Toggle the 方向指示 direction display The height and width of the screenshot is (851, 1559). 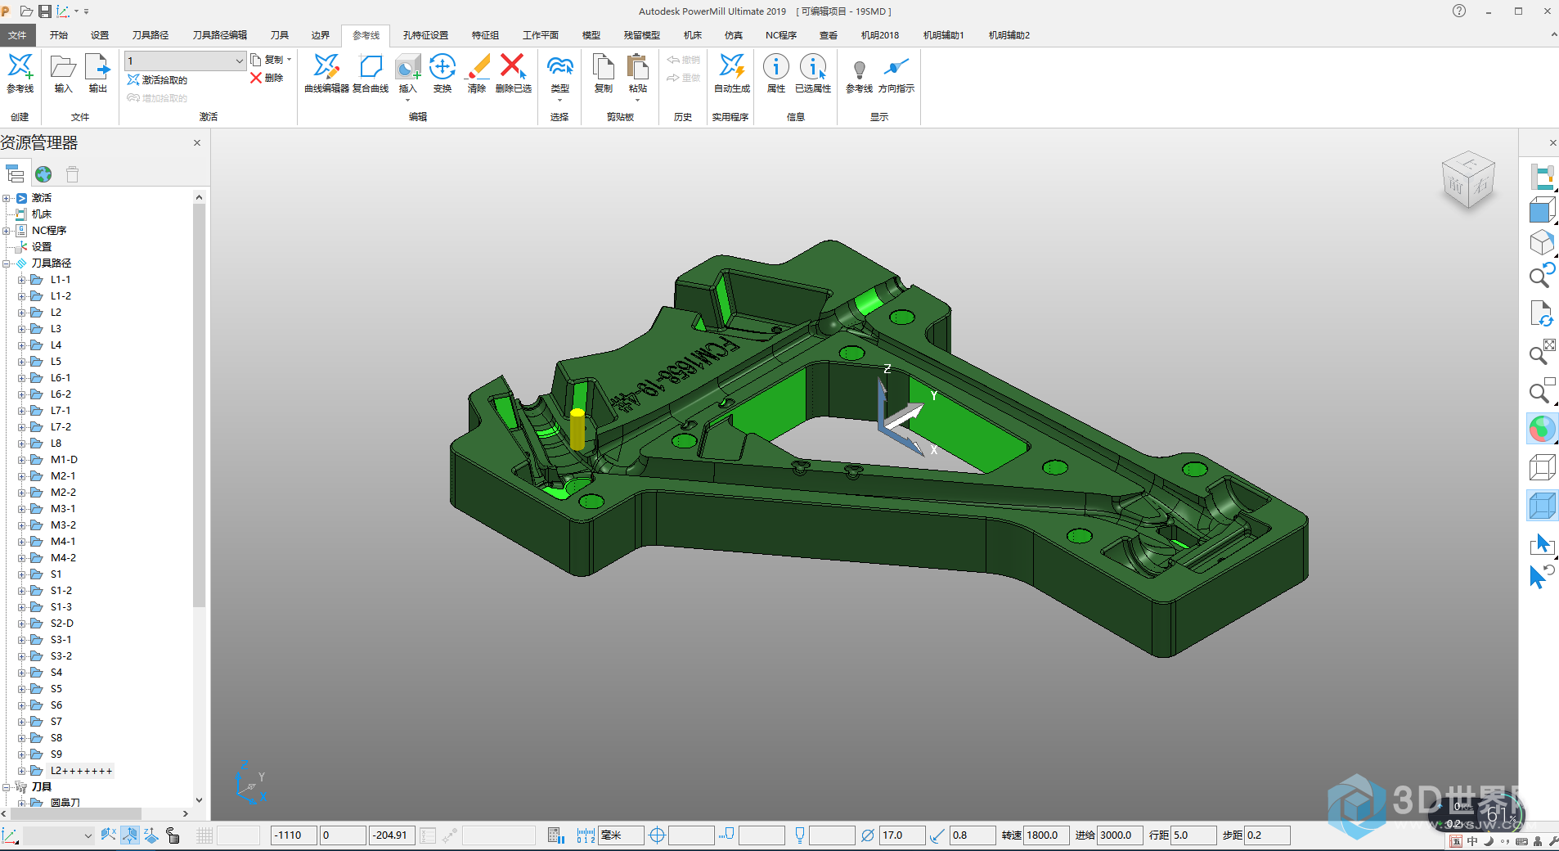pos(896,67)
